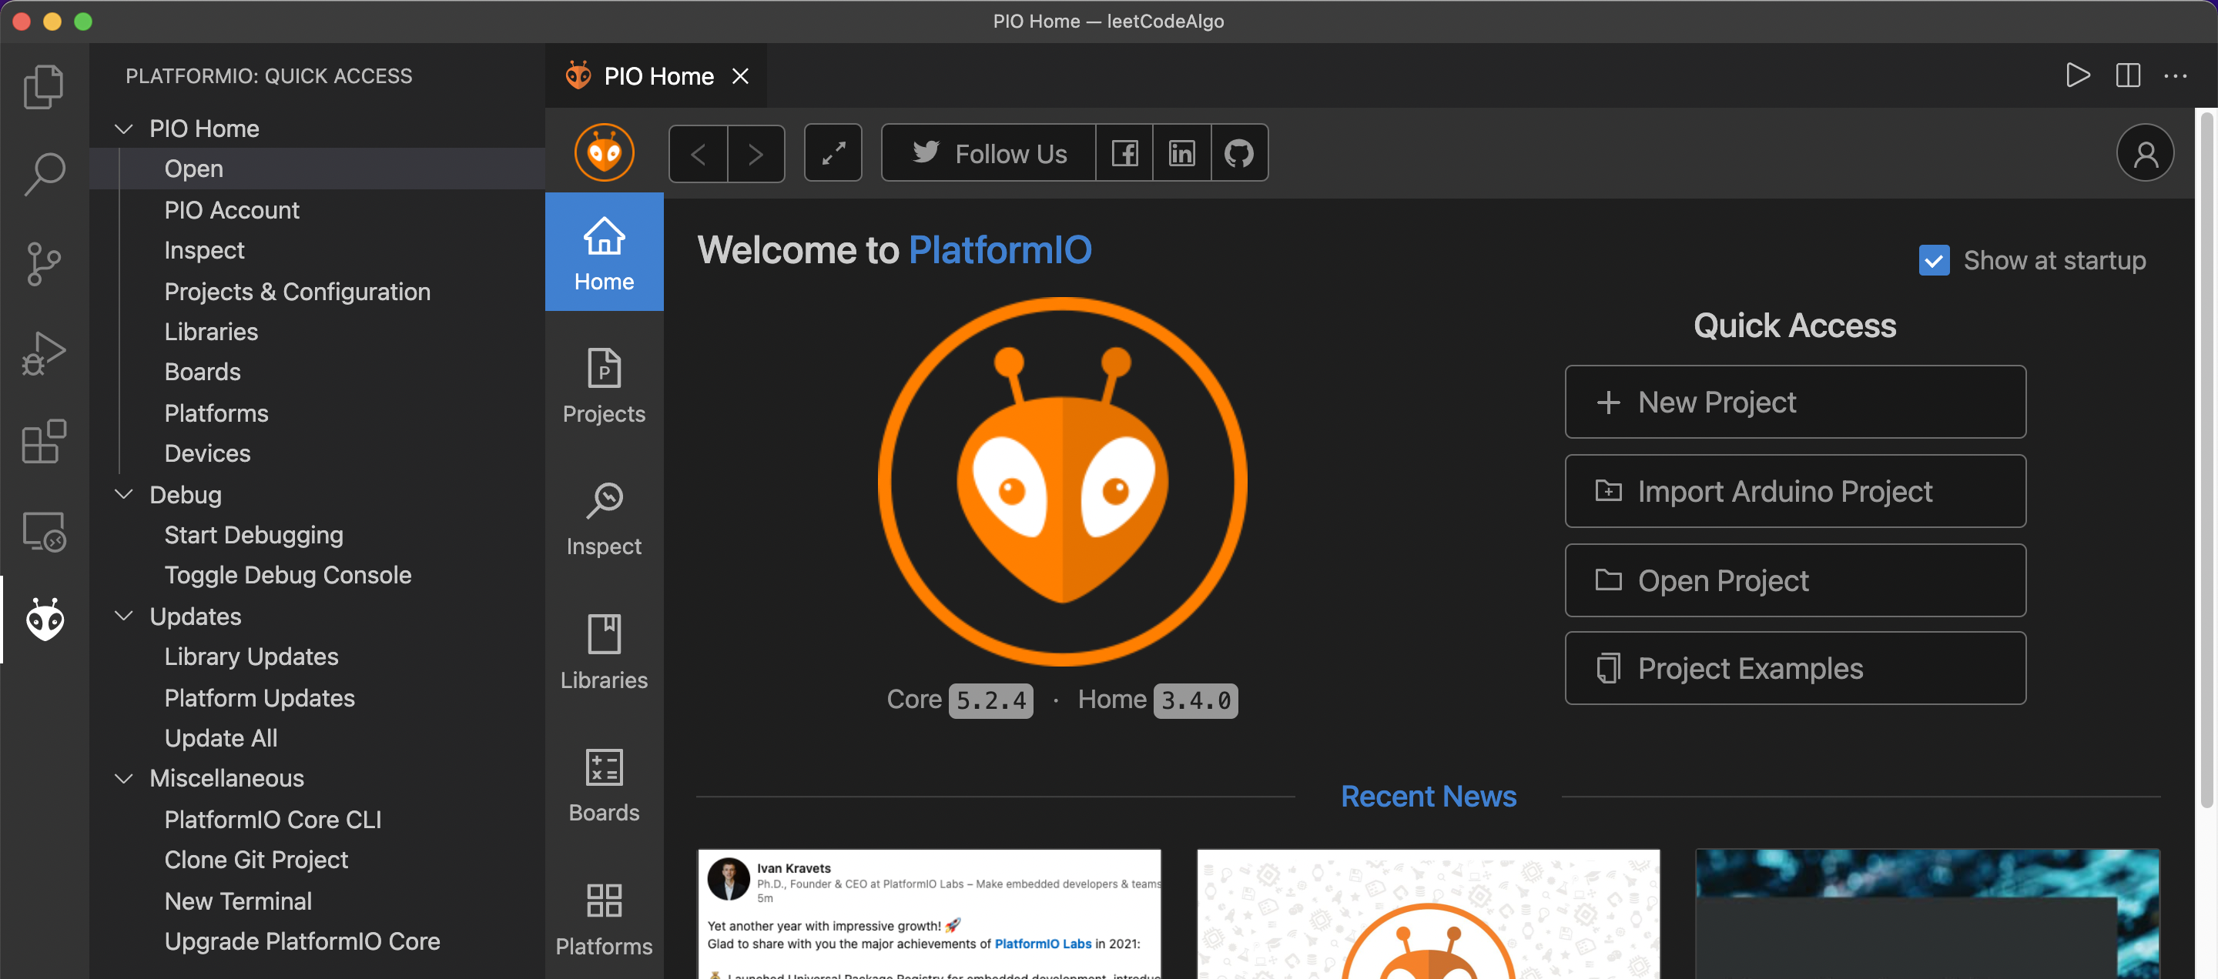Open the Ivan Kravets news card thumbnail
Image resolution: width=2218 pixels, height=979 pixels.
pyautogui.click(x=929, y=914)
